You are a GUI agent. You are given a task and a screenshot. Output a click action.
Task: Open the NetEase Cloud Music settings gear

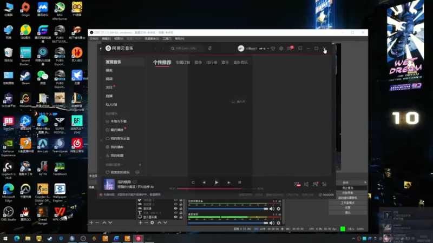281,49
